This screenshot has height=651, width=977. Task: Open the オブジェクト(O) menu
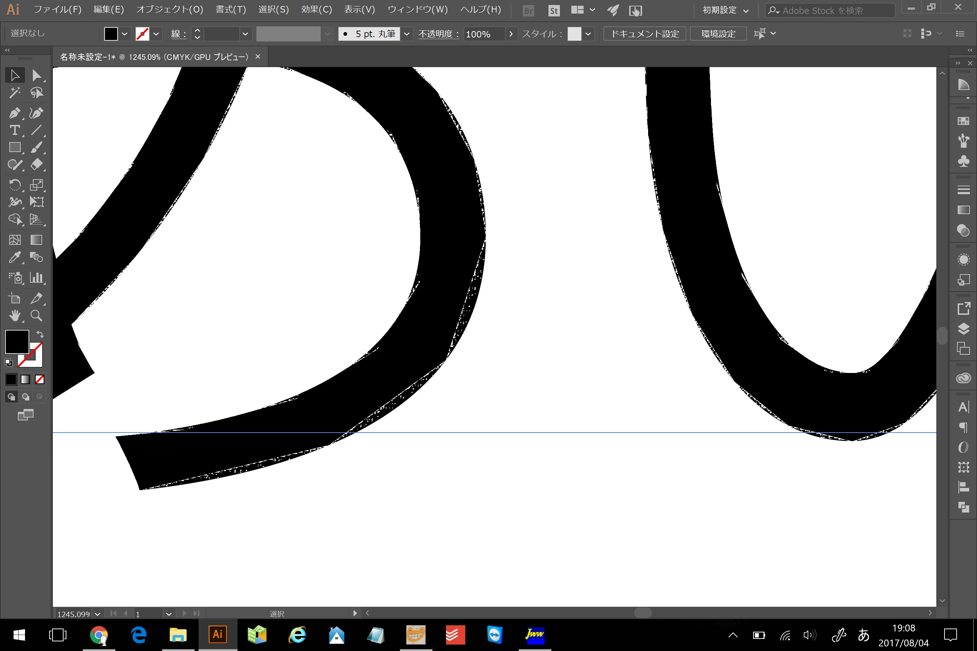click(170, 10)
